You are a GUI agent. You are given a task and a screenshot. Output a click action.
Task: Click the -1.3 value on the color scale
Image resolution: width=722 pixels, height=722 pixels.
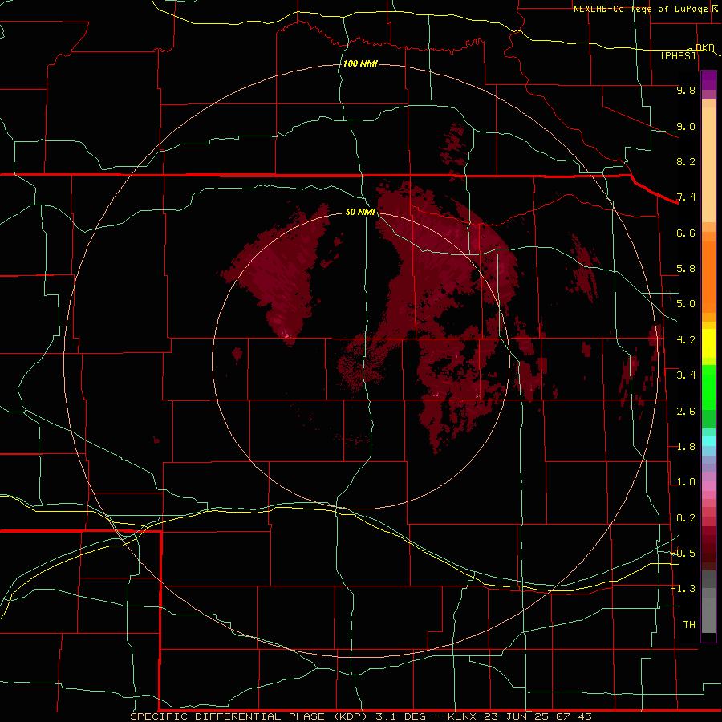(683, 589)
